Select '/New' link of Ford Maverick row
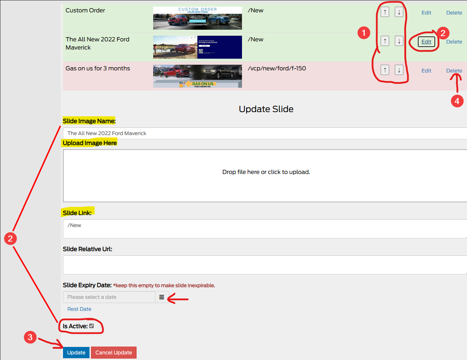This screenshot has height=360, width=467. point(255,39)
